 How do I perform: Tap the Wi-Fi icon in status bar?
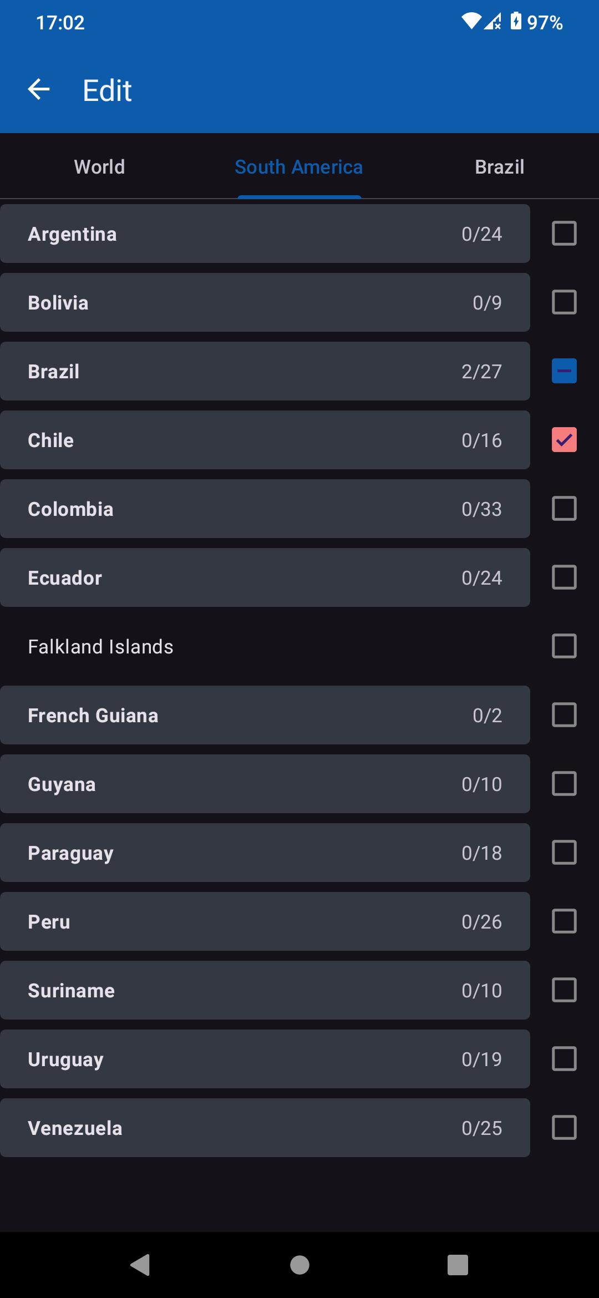(x=471, y=21)
